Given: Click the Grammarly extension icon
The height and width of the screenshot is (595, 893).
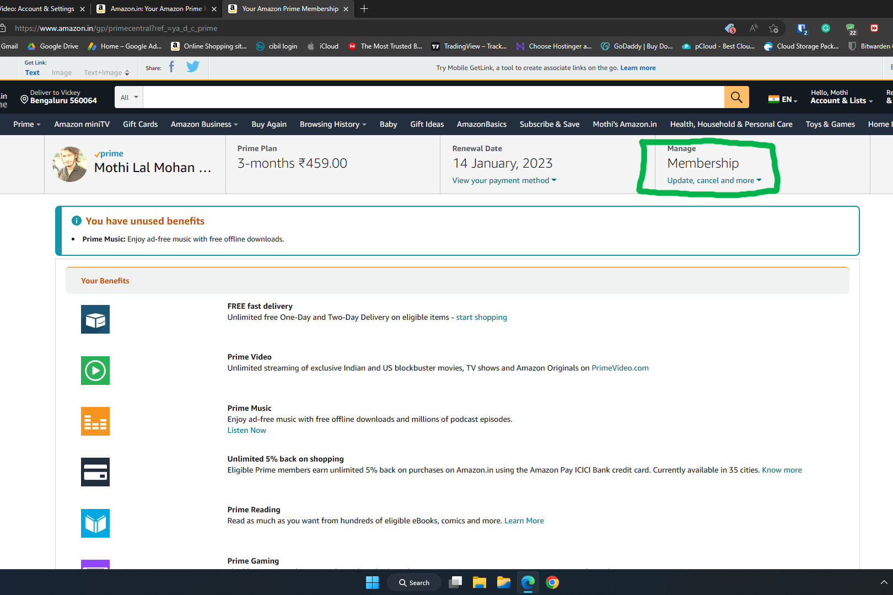Looking at the screenshot, I should [x=826, y=28].
